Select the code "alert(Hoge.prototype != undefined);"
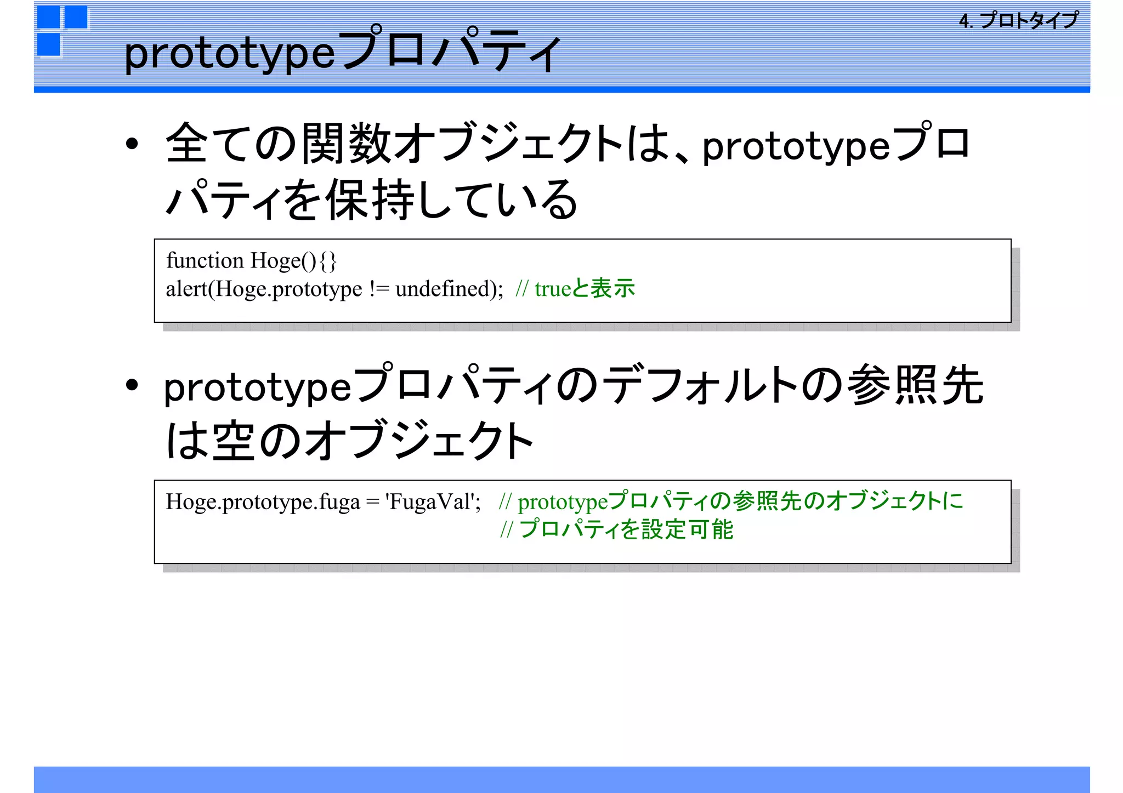Image resolution: width=1123 pixels, height=793 pixels. coord(334,289)
